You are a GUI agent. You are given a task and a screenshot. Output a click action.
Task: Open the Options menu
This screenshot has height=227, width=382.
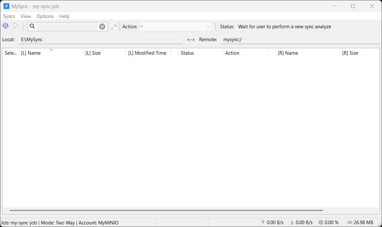(x=45, y=16)
